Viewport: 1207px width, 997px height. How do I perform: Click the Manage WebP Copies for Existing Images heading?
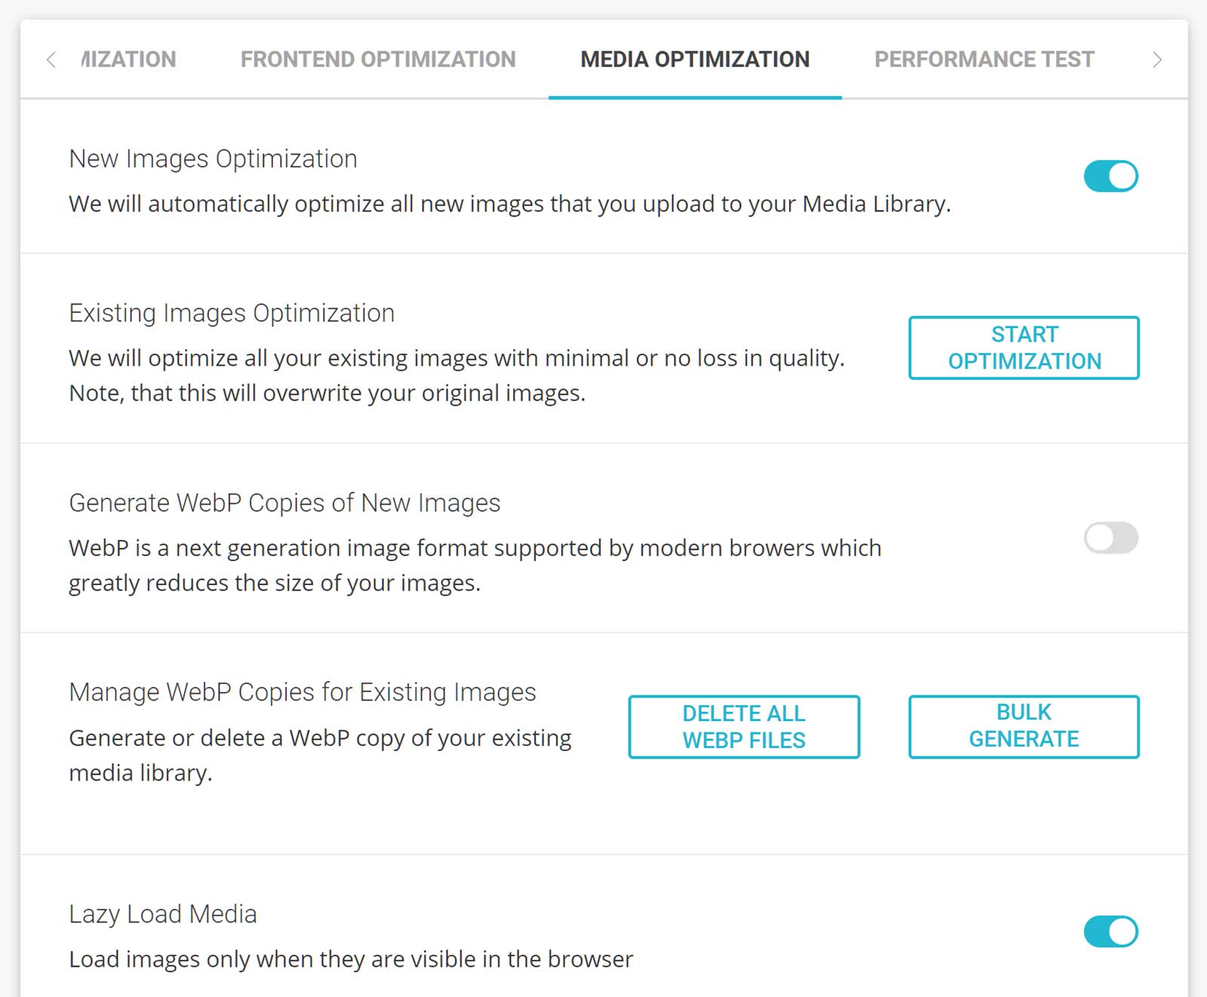303,692
